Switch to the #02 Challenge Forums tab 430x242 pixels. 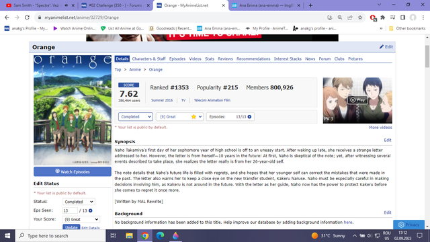pos(115,5)
